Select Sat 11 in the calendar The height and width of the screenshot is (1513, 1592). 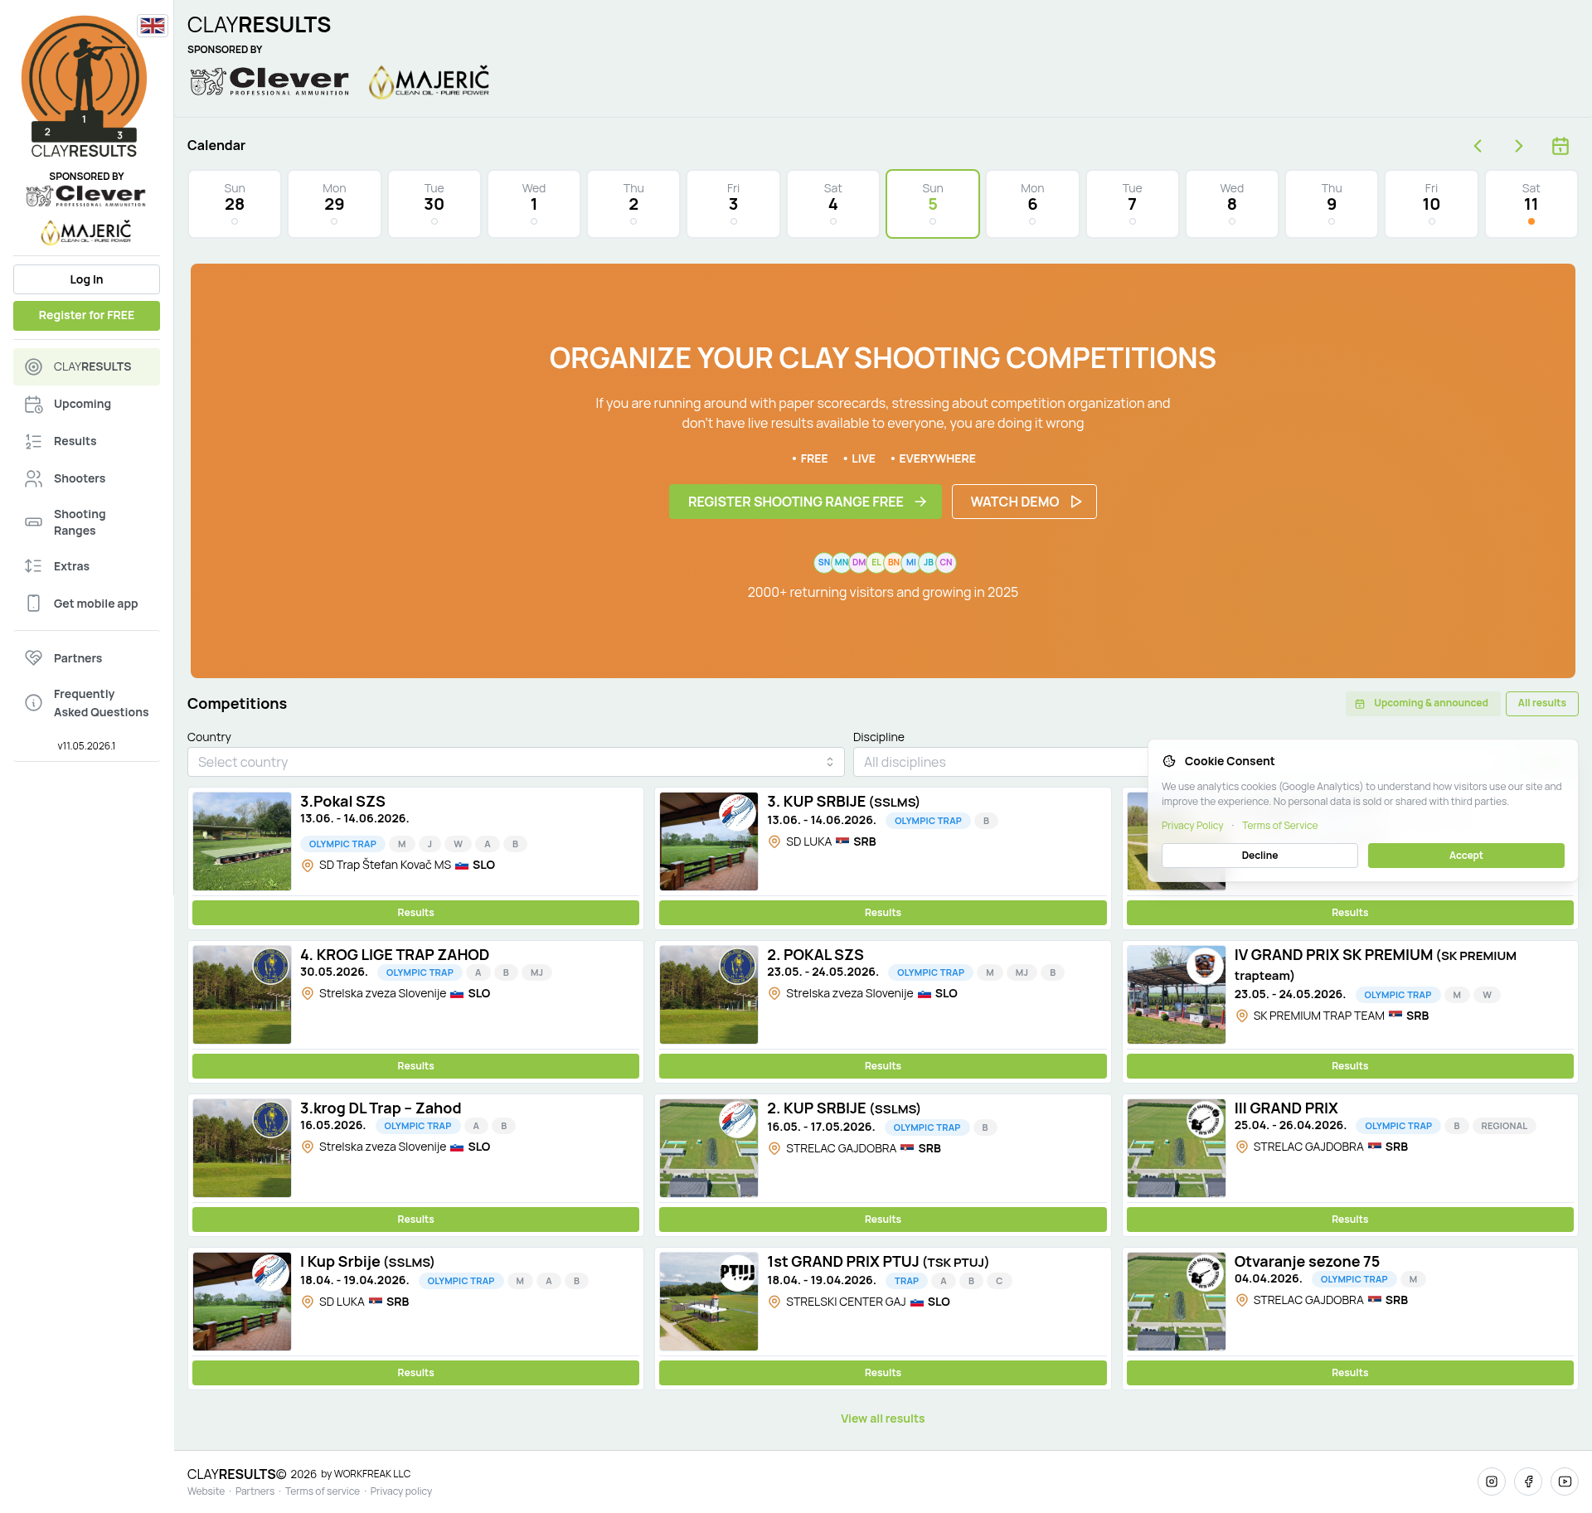1531,205
